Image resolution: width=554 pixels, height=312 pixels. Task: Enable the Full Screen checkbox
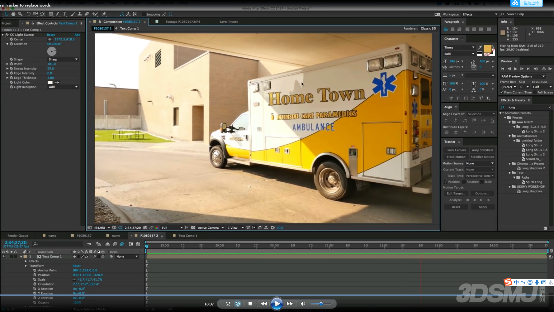[x=535, y=92]
